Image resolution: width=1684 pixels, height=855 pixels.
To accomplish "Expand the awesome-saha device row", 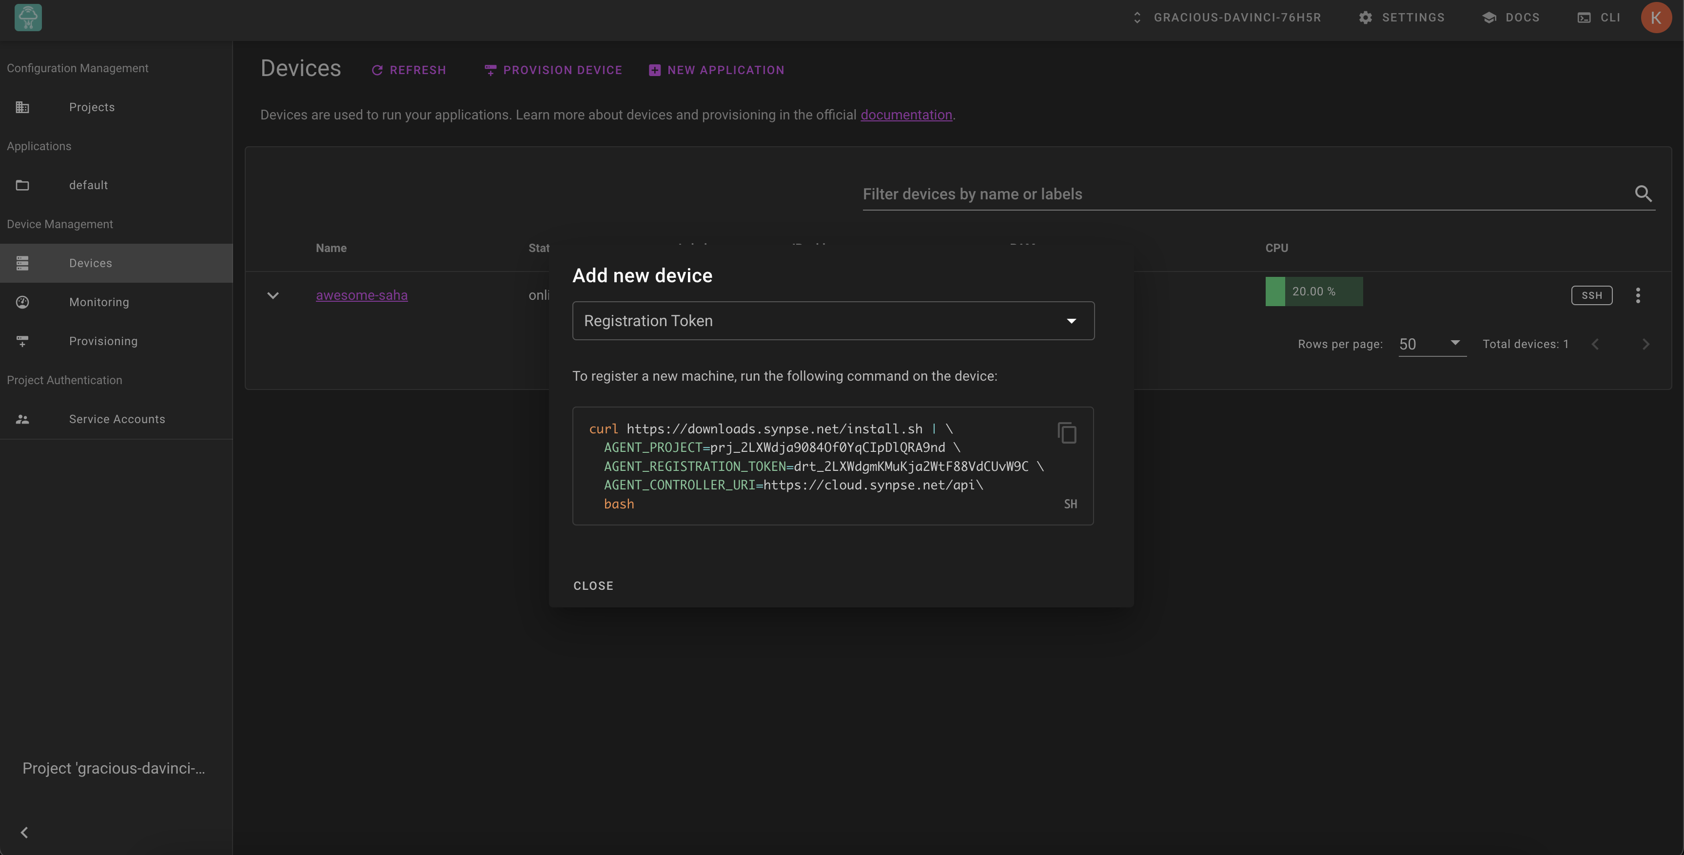I will (x=273, y=295).
